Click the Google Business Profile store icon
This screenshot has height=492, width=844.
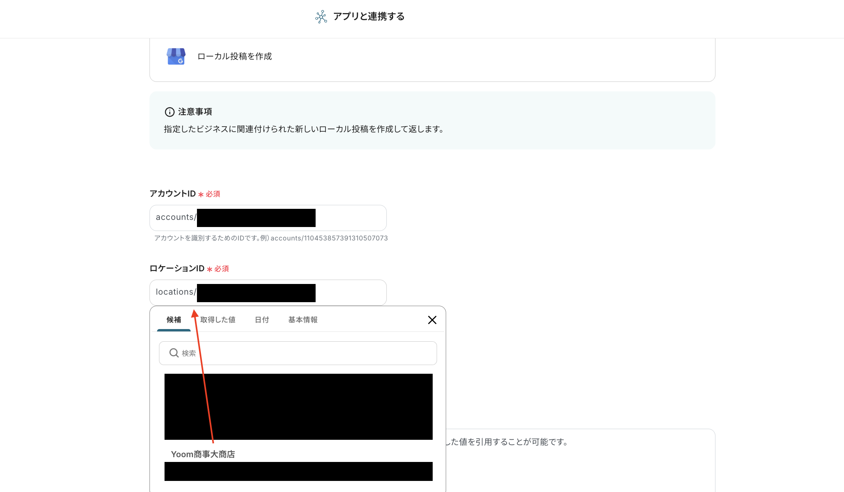point(176,57)
